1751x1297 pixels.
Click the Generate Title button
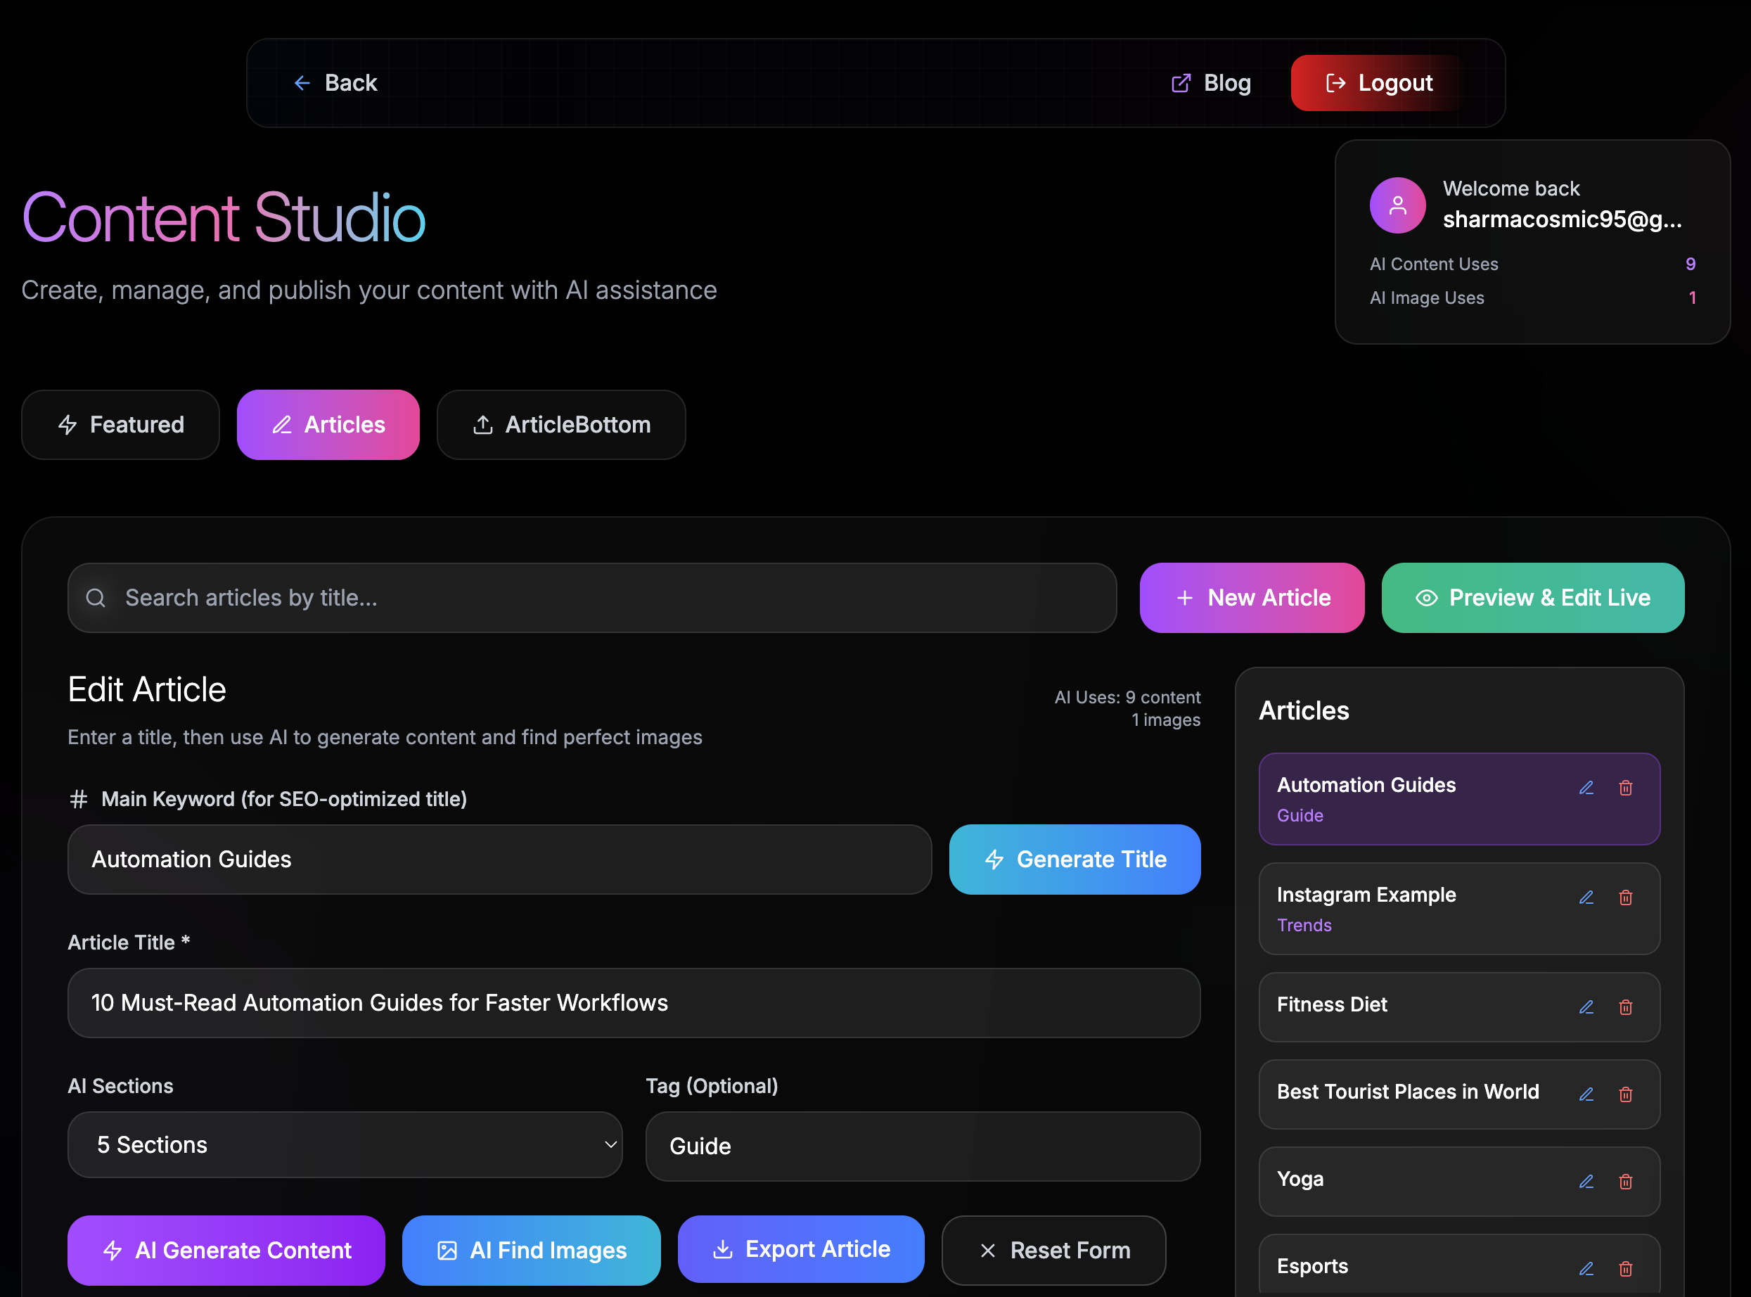(x=1075, y=860)
